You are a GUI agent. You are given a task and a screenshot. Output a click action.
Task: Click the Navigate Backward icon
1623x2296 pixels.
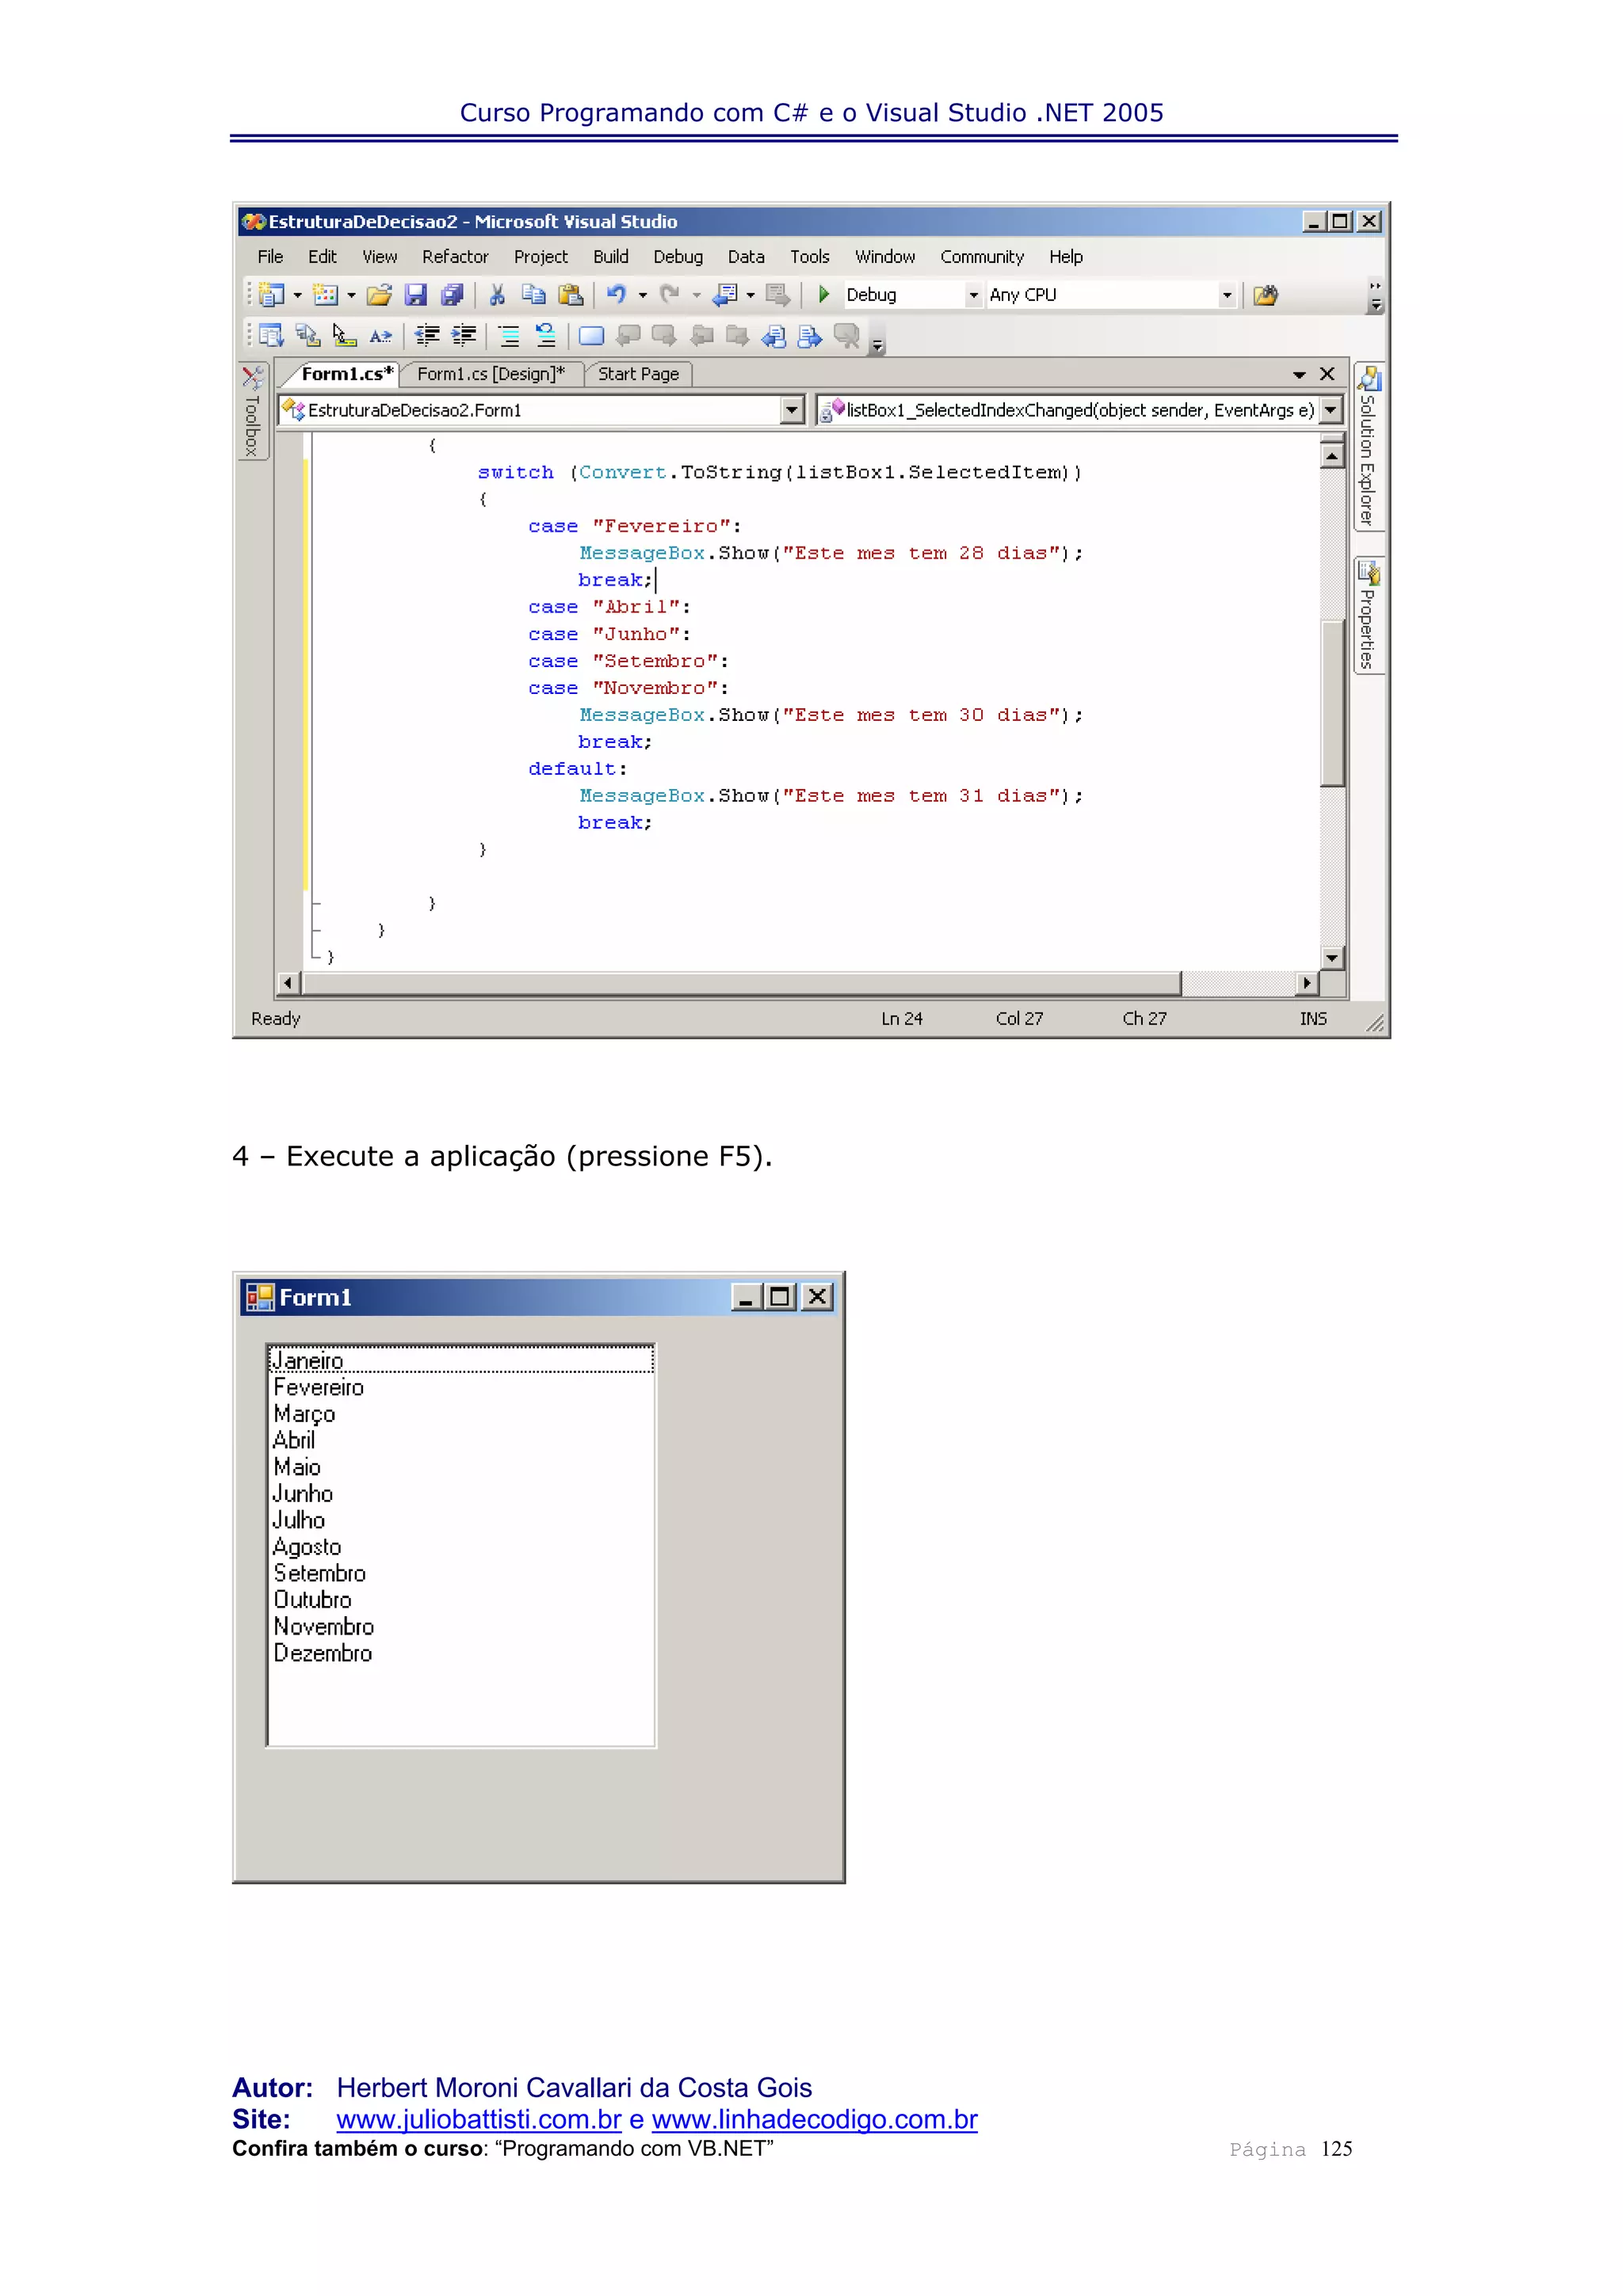[x=725, y=295]
